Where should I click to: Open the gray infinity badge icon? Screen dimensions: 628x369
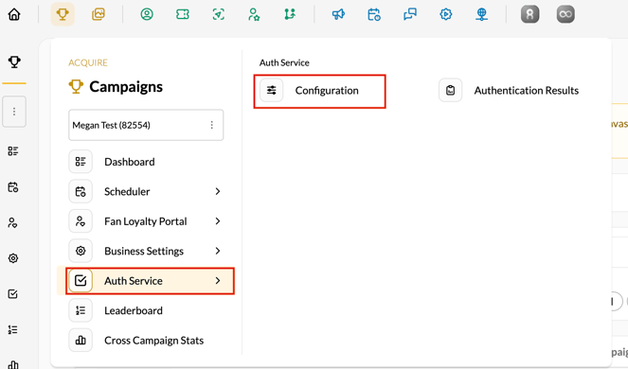tap(565, 14)
